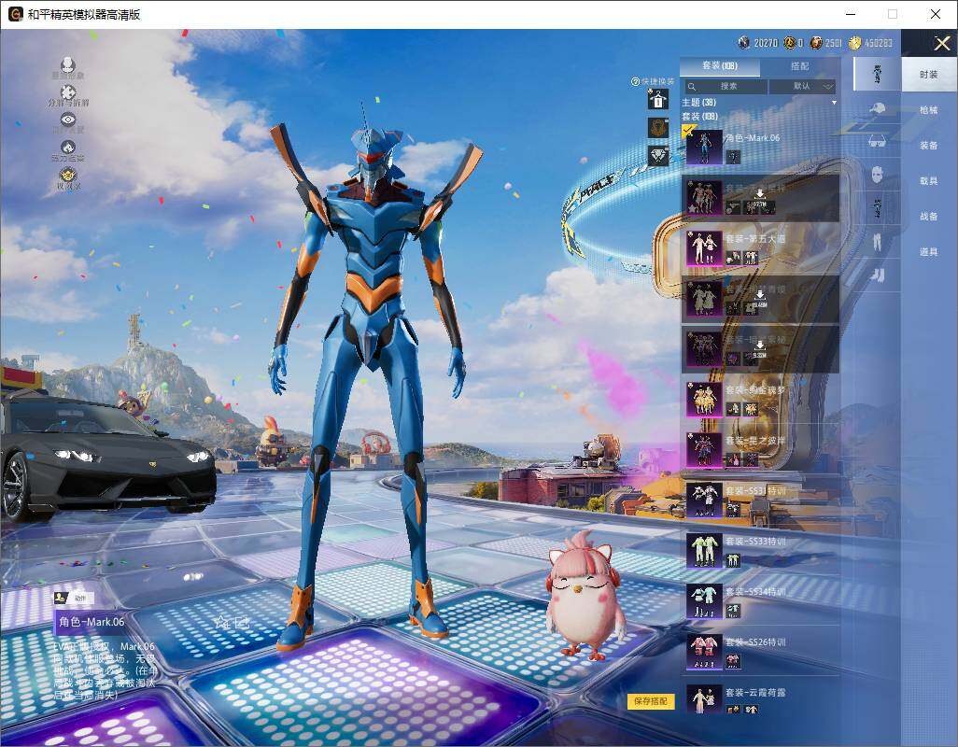Minimize the 和平精英模拟器 window

[x=851, y=14]
